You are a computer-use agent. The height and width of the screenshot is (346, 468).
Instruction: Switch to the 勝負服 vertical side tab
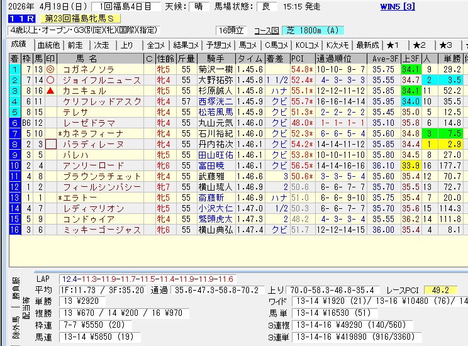click(14, 286)
